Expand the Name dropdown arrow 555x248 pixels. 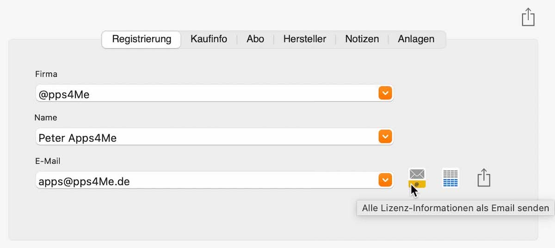(x=385, y=136)
